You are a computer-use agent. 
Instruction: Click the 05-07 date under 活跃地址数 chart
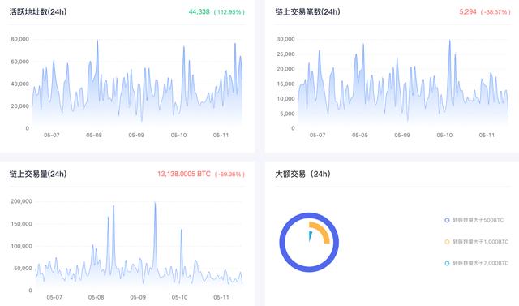point(52,135)
